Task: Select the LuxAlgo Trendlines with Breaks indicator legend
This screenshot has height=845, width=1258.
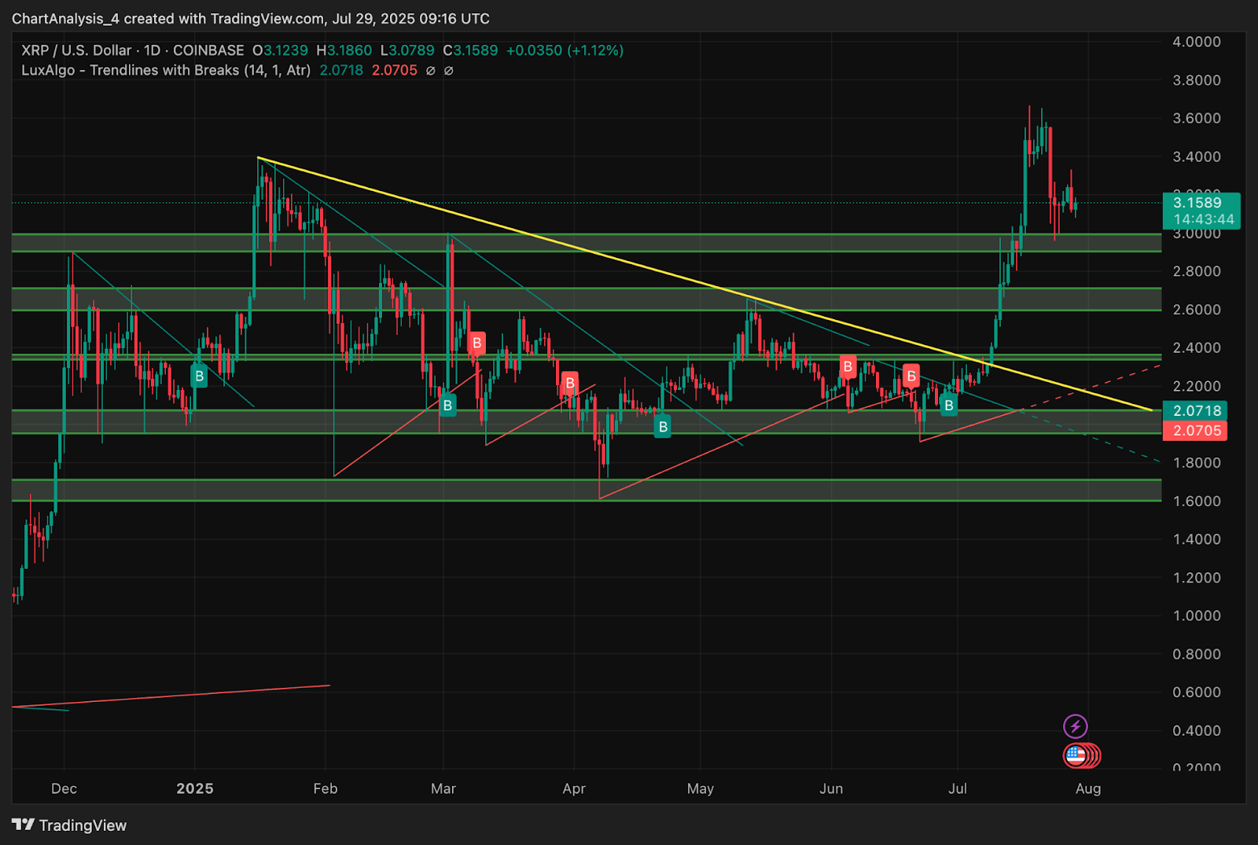Action: (166, 70)
